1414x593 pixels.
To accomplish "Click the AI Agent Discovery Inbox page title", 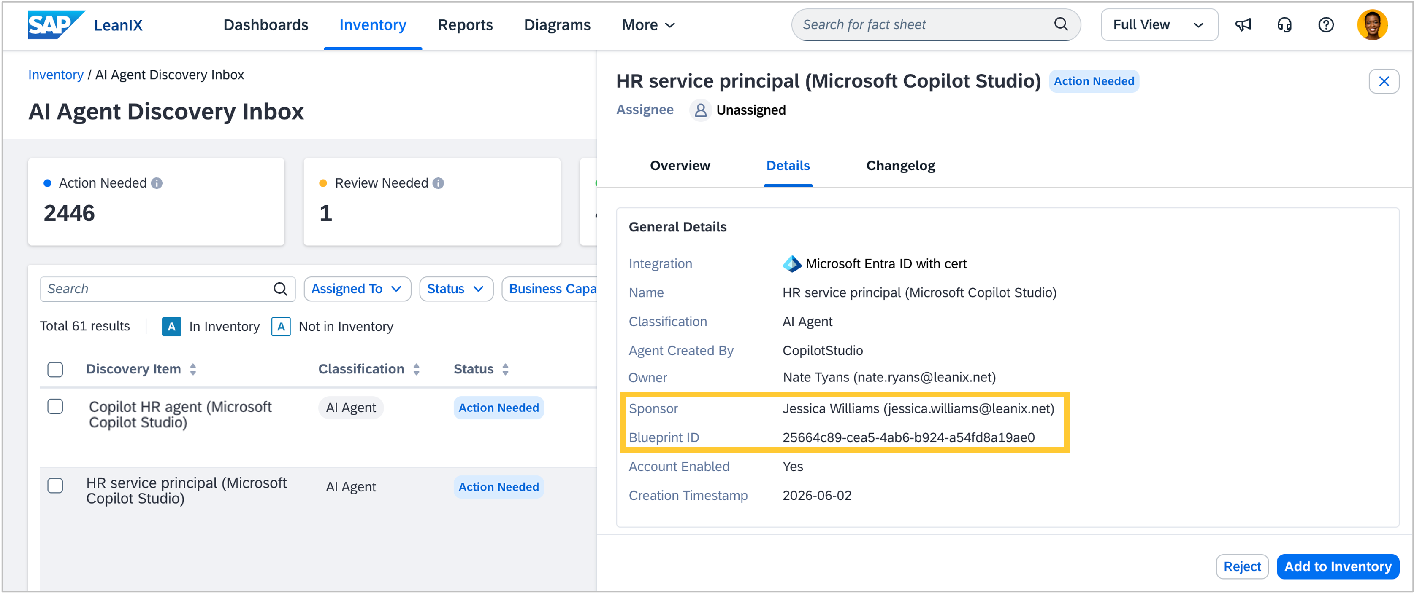I will tap(166, 112).
